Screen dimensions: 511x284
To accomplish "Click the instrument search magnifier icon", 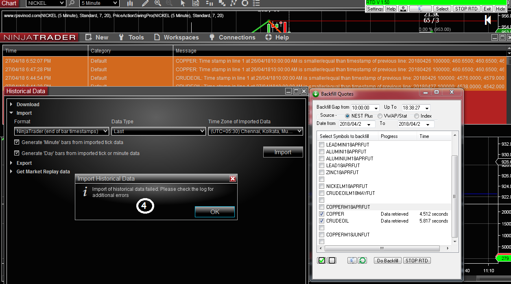I will (72, 3).
